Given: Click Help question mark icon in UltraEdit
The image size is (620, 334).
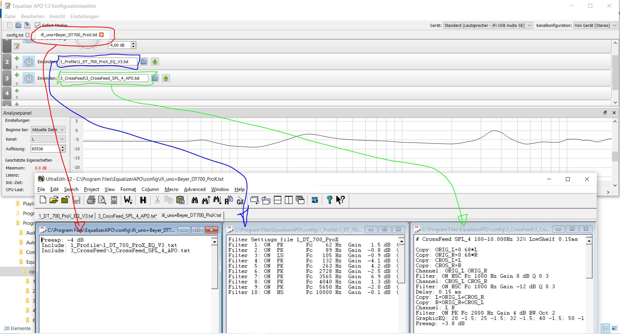Looking at the screenshot, I should point(329,200).
